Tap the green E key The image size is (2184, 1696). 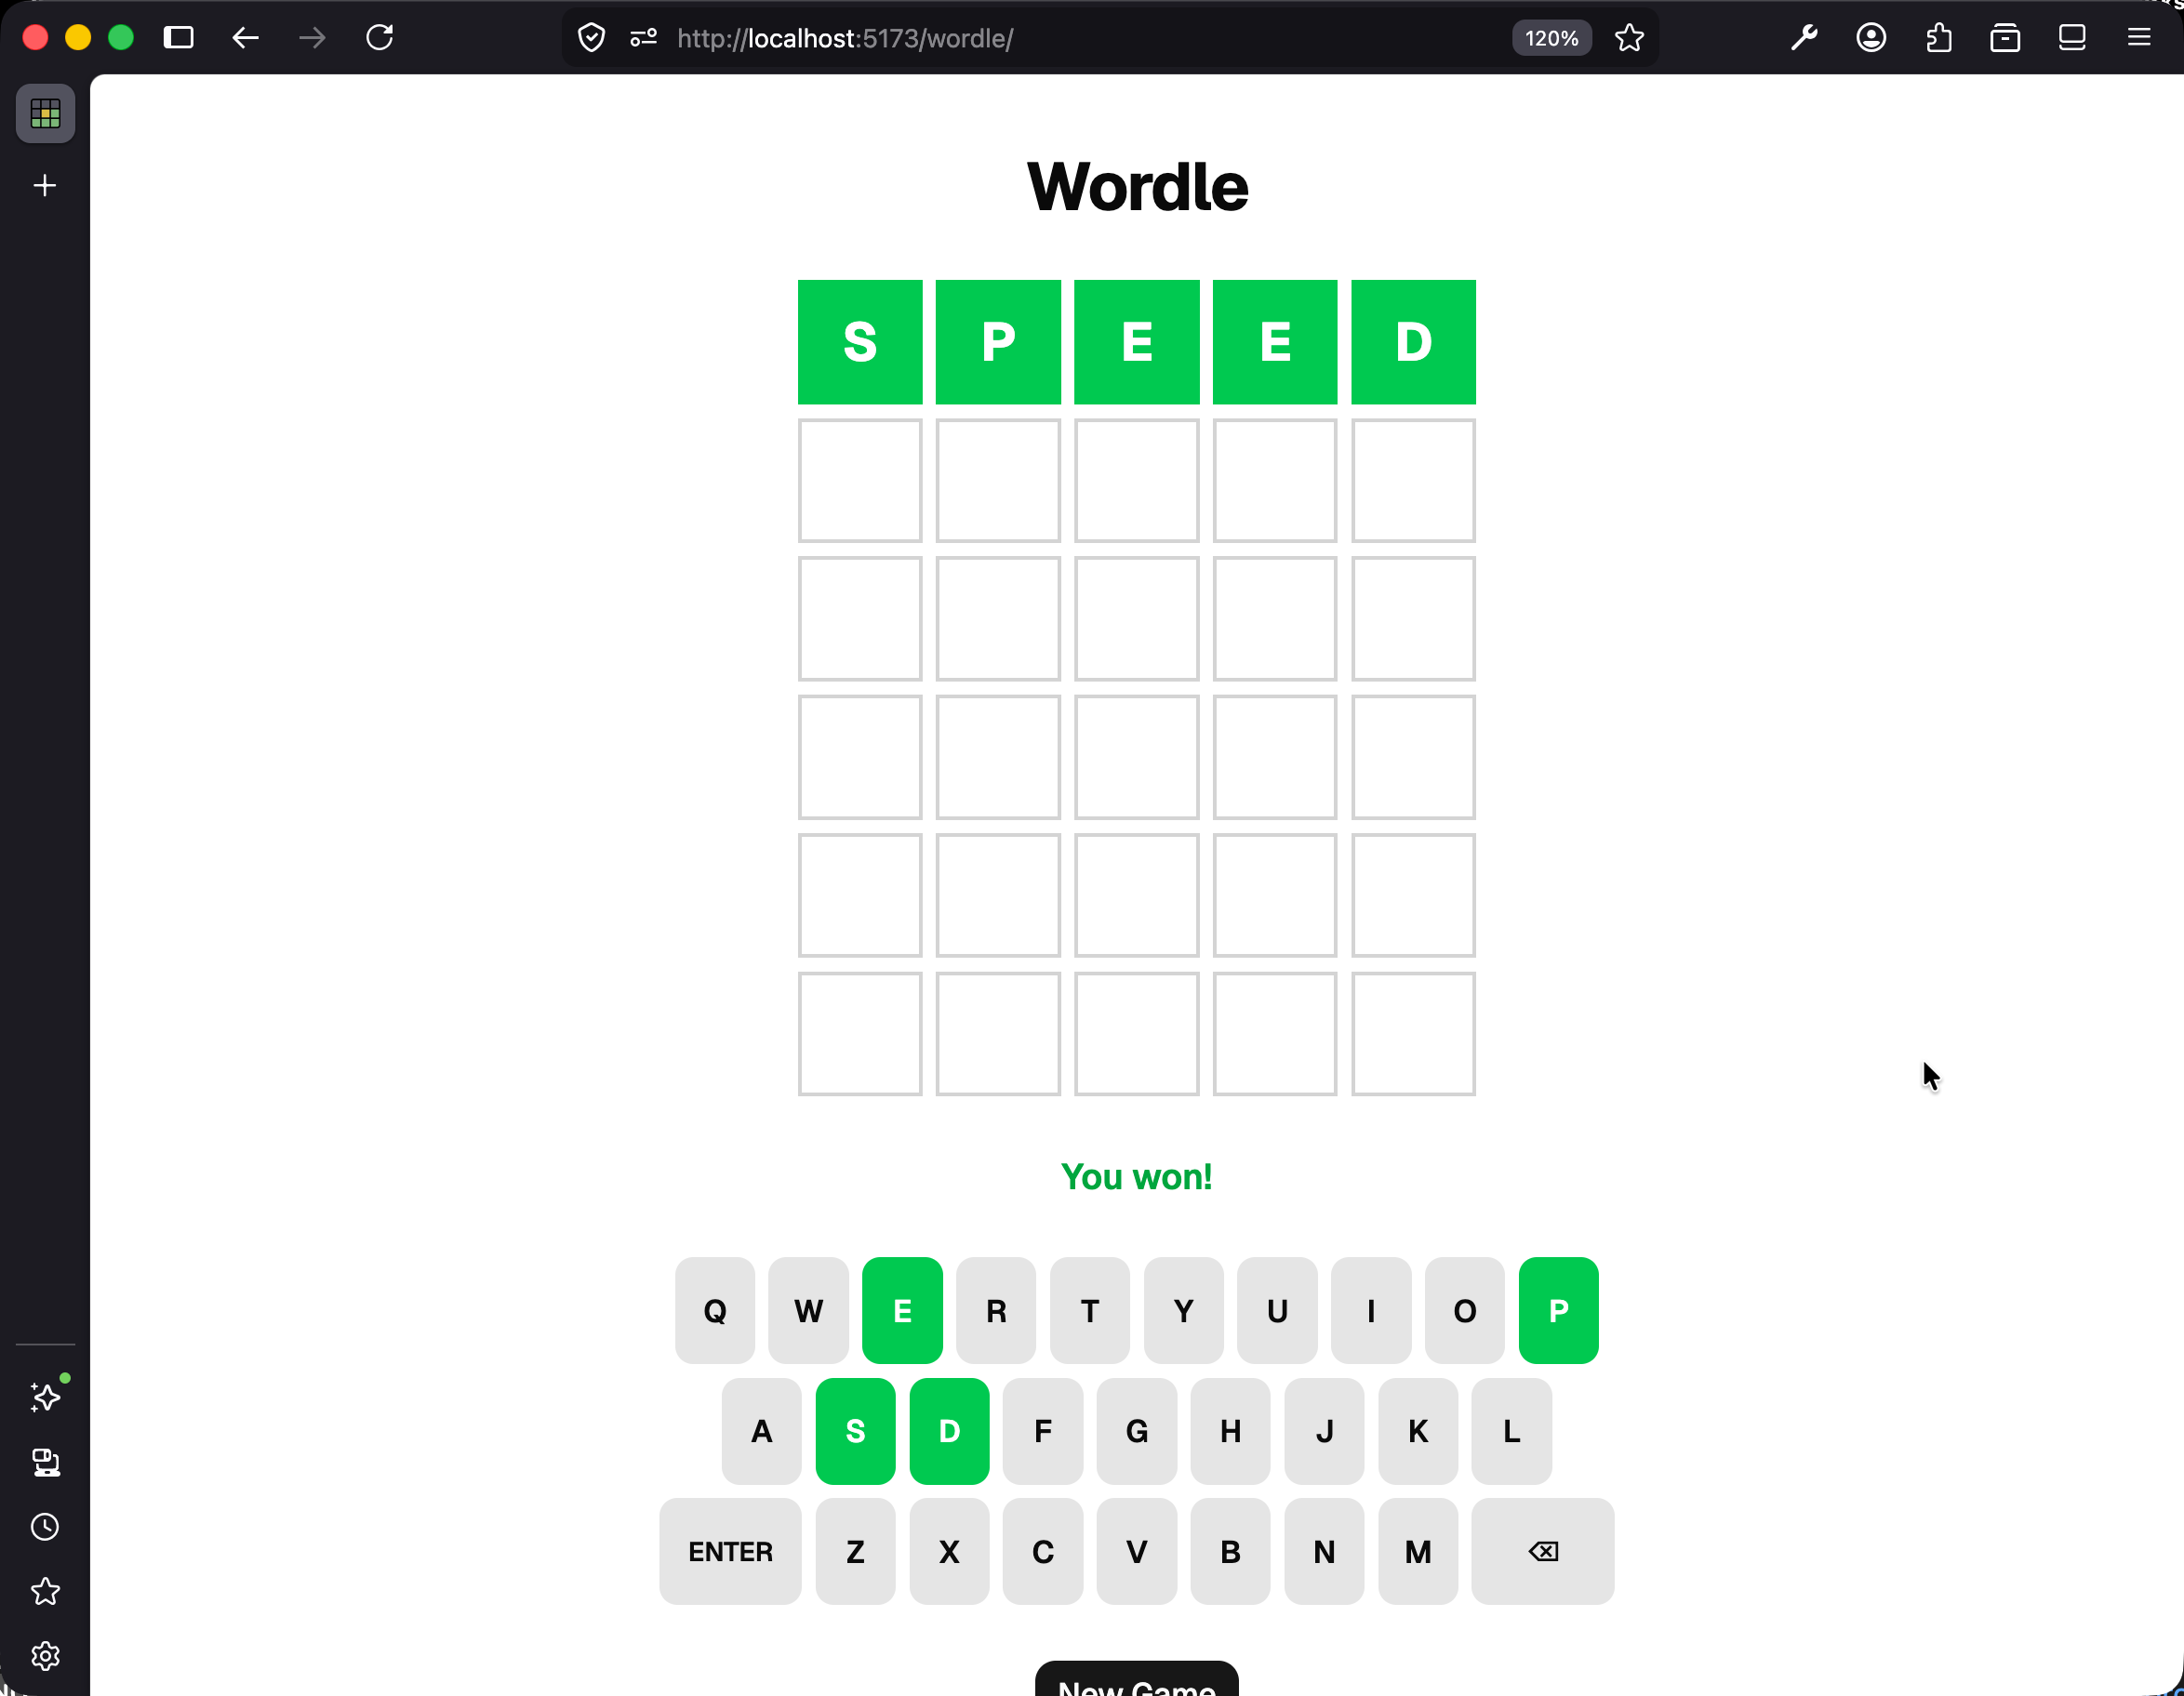(x=902, y=1310)
